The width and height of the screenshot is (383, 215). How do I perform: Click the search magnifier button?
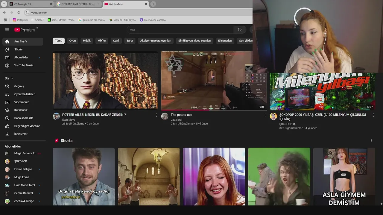point(240,30)
